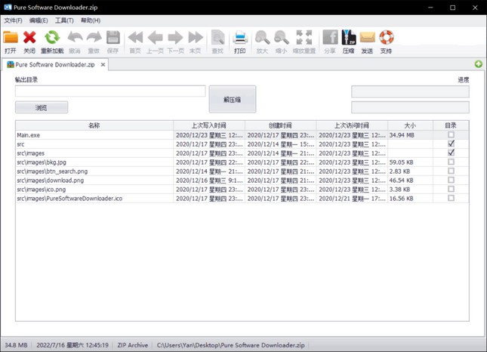Zoom out with the 缩小 magnifier icon
Image resolution: width=487 pixels, height=352 pixels.
coord(282,38)
